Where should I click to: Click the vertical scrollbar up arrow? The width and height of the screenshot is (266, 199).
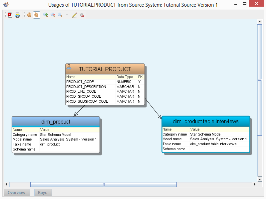coord(260,22)
